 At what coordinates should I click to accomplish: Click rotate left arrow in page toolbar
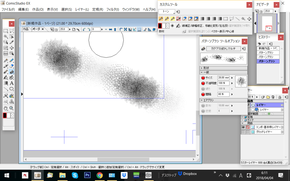point(84,29)
